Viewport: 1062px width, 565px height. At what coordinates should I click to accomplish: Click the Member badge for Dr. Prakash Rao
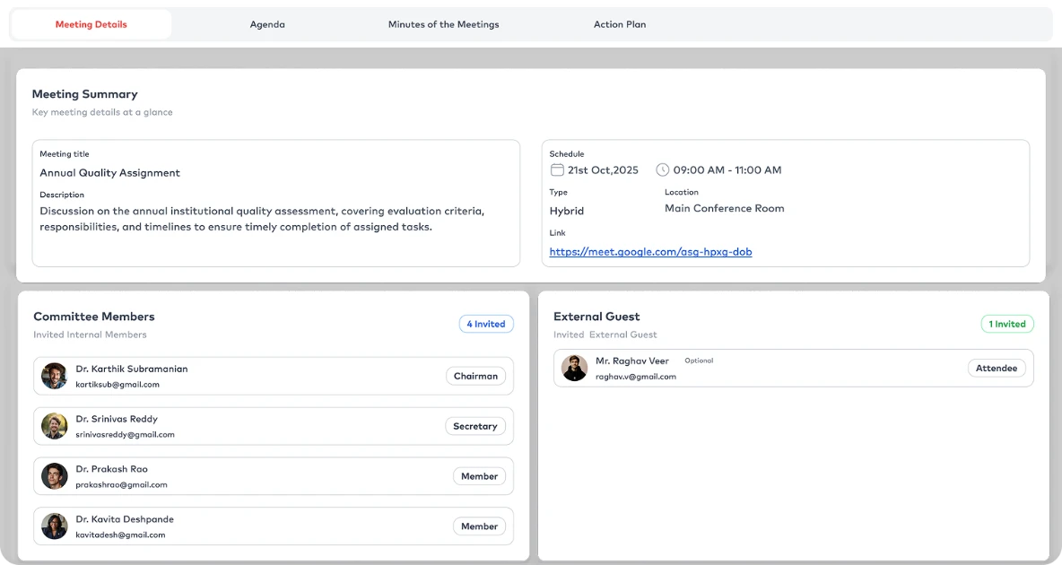tap(479, 477)
